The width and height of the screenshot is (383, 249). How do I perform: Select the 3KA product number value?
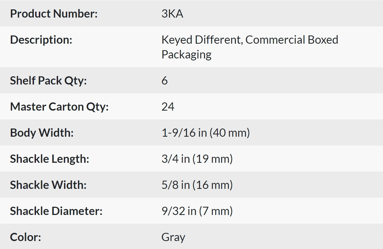[172, 14]
